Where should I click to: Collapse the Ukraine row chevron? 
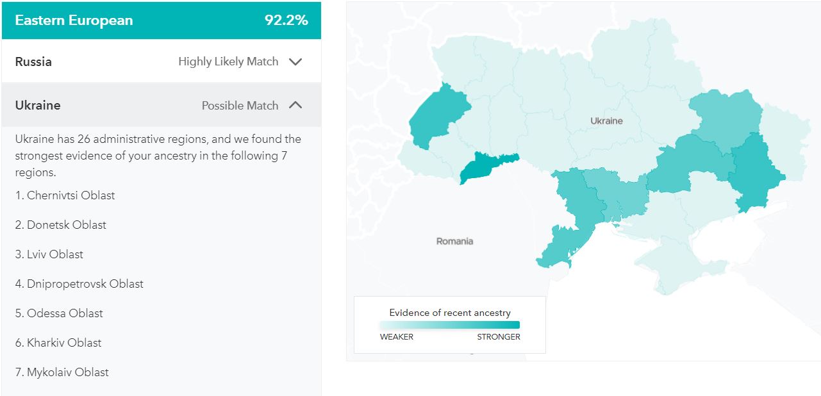pyautogui.click(x=295, y=105)
